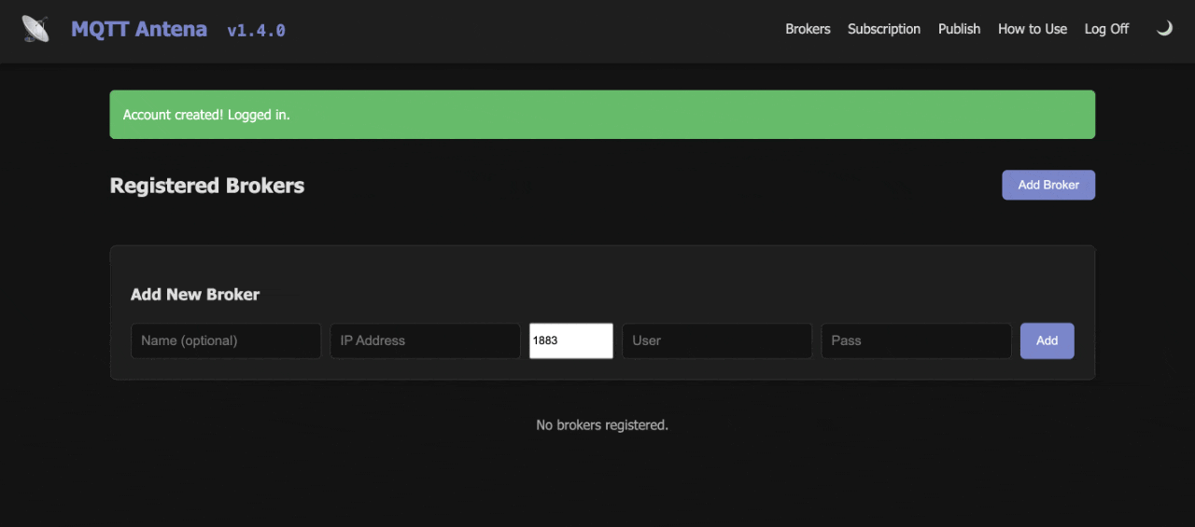
Task: Go to the Publish page
Action: pyautogui.click(x=959, y=29)
